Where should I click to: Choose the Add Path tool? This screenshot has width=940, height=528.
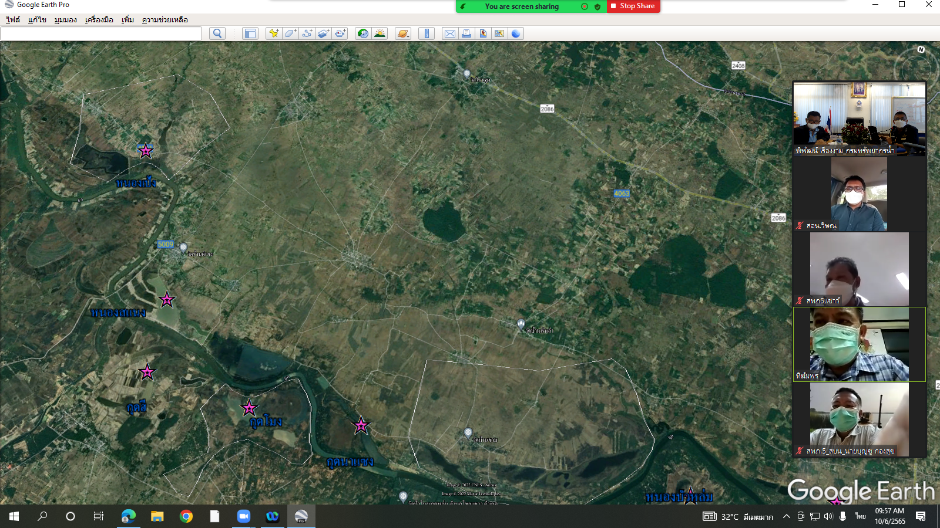coord(307,33)
